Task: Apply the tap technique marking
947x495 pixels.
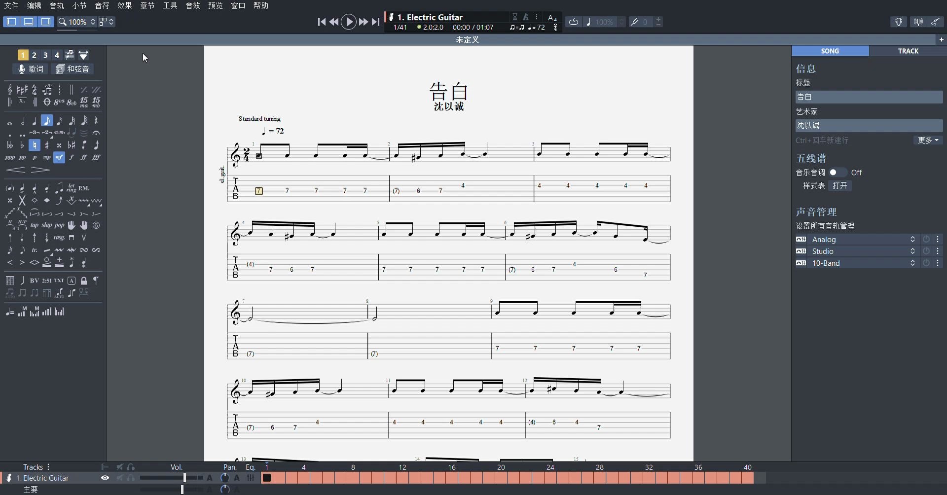Action: point(35,225)
